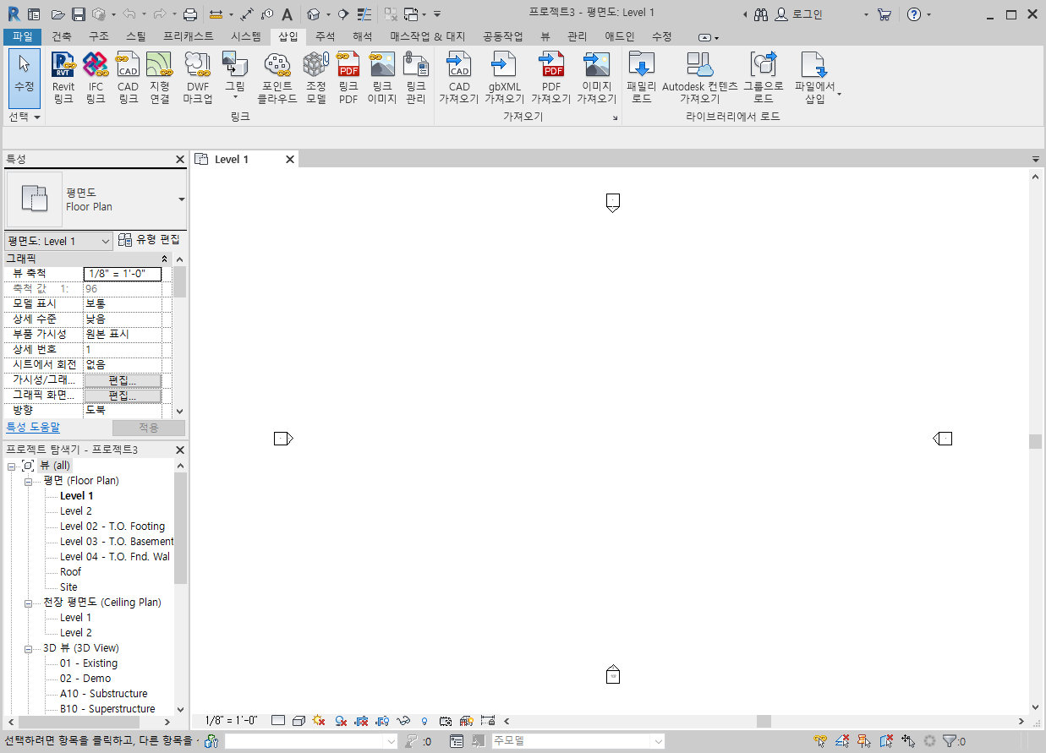This screenshot has height=753, width=1046.
Task: Open the 파일 menu tab
Action: 22,36
